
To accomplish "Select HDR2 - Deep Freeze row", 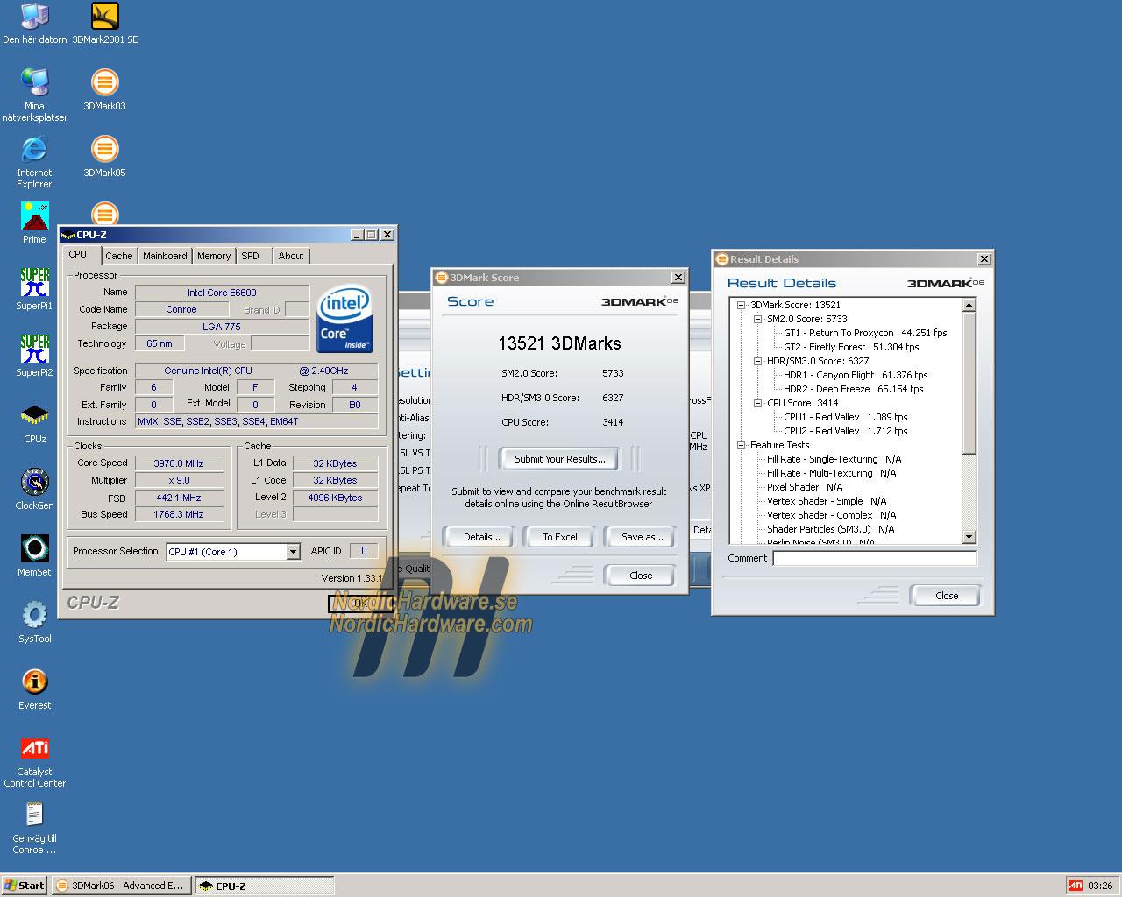I will (853, 389).
